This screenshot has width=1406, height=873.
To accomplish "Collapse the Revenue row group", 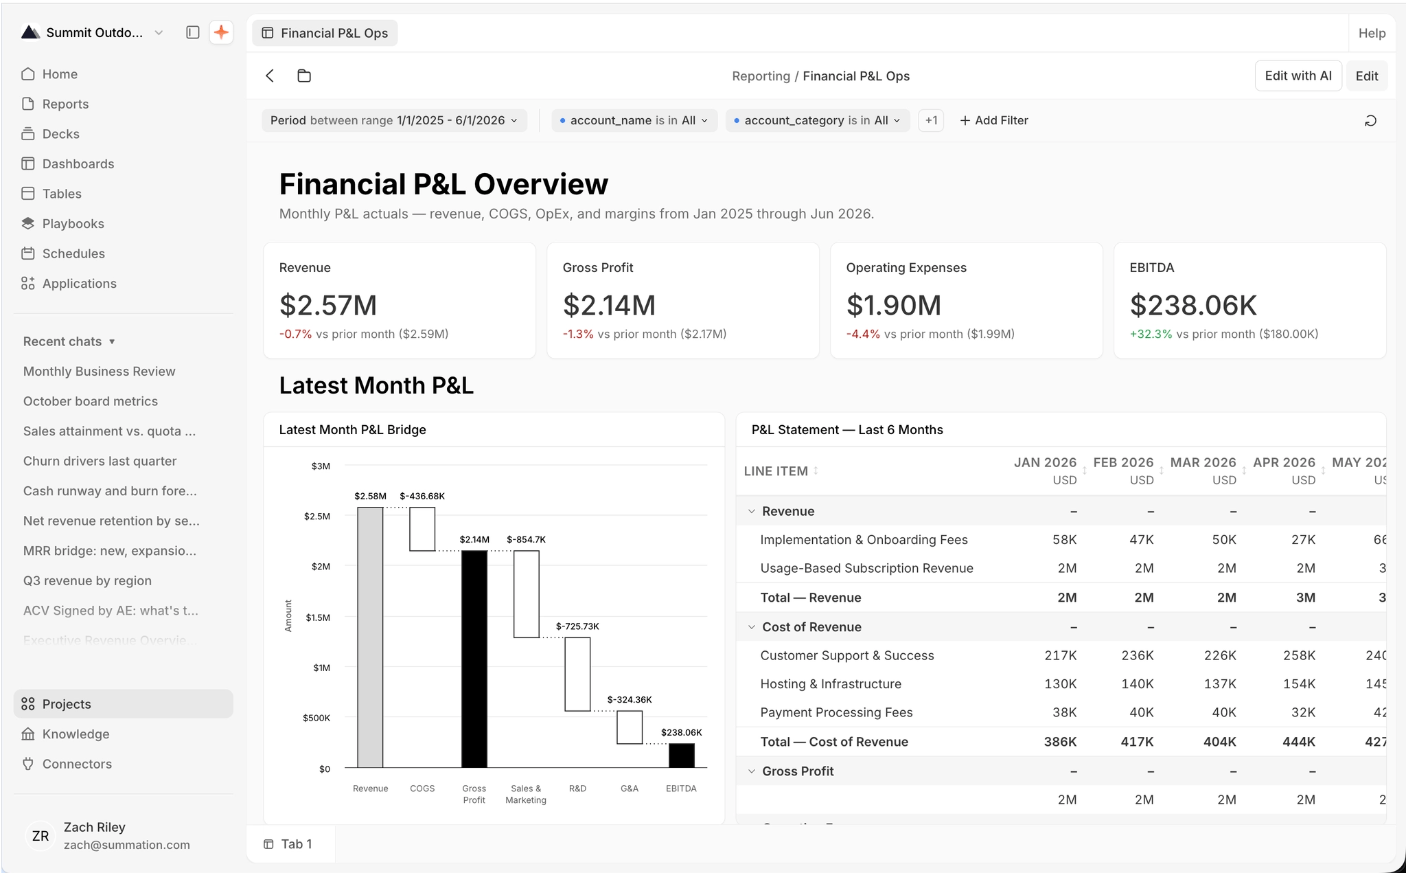I will (x=752, y=511).
